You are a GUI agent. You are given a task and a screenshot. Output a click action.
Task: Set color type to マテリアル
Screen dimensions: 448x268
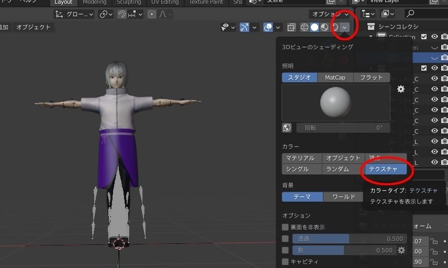click(x=301, y=158)
